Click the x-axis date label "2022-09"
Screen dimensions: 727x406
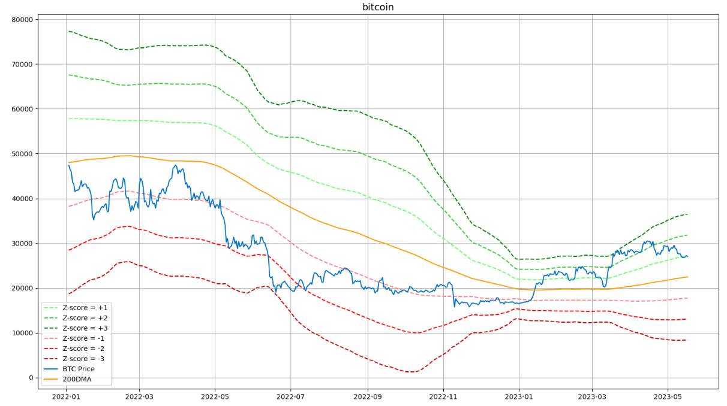[x=368, y=396]
